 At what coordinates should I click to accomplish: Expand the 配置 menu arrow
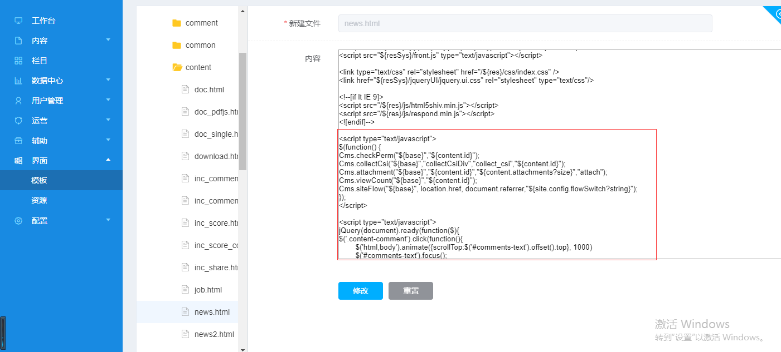pos(108,220)
